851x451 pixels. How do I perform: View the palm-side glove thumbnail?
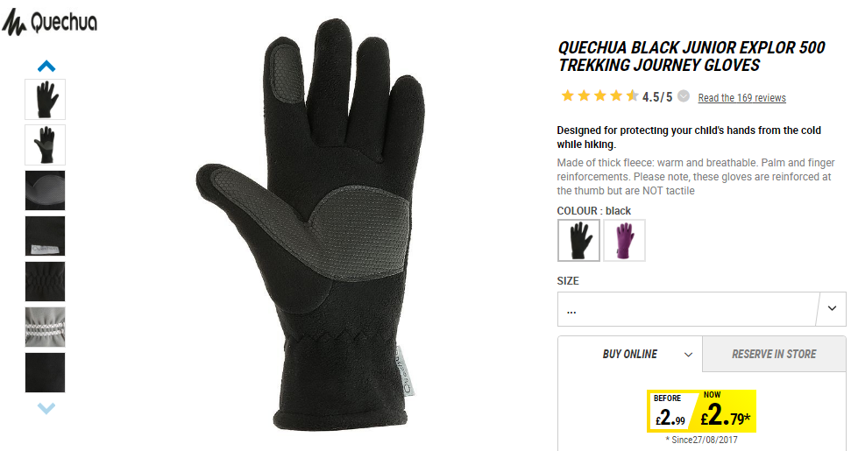pyautogui.click(x=45, y=144)
